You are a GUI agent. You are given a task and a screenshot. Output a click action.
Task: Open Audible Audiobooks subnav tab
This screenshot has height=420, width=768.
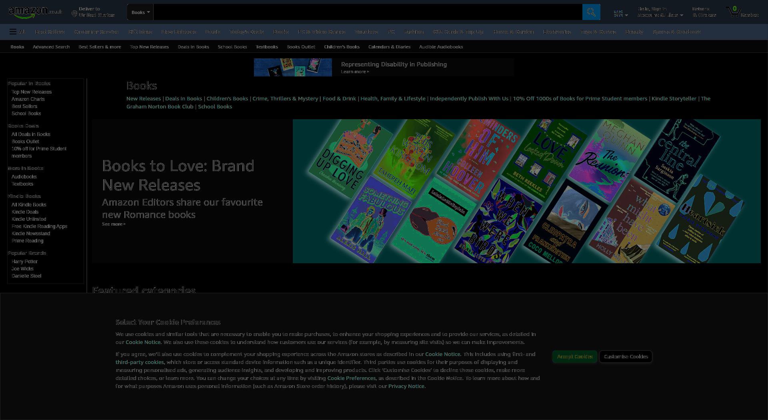click(x=441, y=47)
